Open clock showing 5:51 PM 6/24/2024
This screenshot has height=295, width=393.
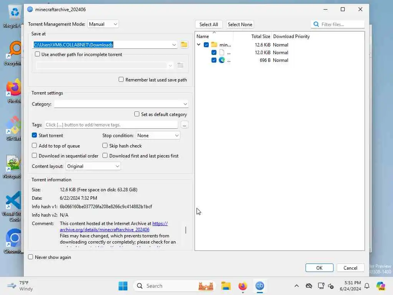[x=350, y=286]
